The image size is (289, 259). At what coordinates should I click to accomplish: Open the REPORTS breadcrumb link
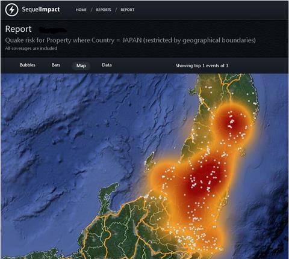point(104,10)
